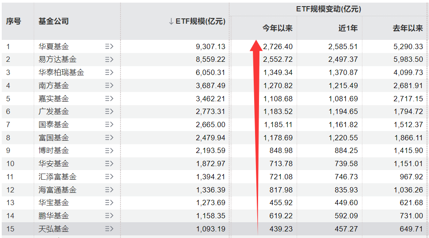Click the 序号 column header
This screenshot has height=238, width=429.
click(14, 21)
